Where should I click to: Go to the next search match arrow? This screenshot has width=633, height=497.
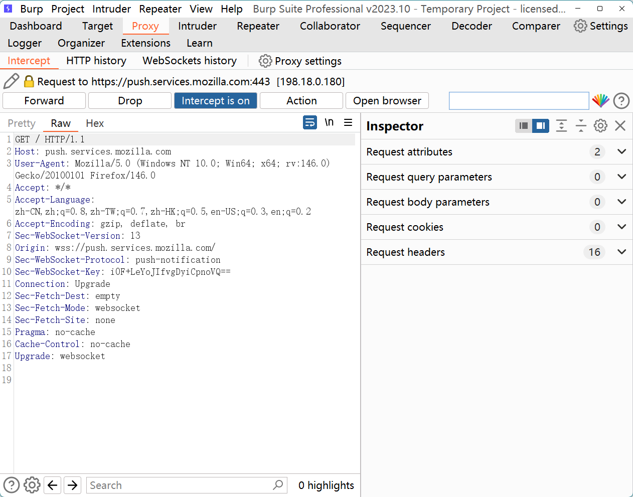click(x=73, y=485)
